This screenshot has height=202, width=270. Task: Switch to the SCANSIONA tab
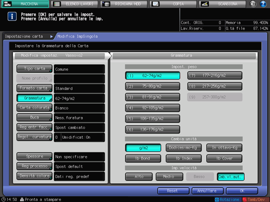tap(222, 4)
